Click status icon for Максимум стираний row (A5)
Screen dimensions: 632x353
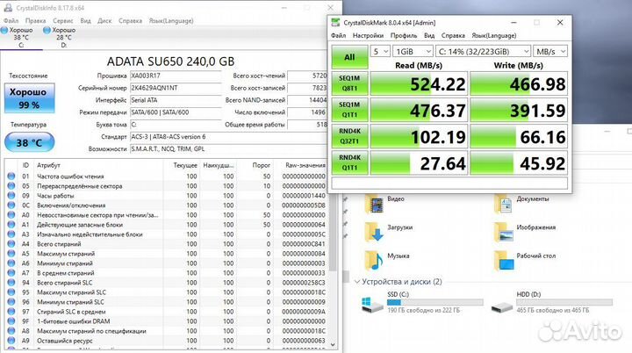click(11, 254)
